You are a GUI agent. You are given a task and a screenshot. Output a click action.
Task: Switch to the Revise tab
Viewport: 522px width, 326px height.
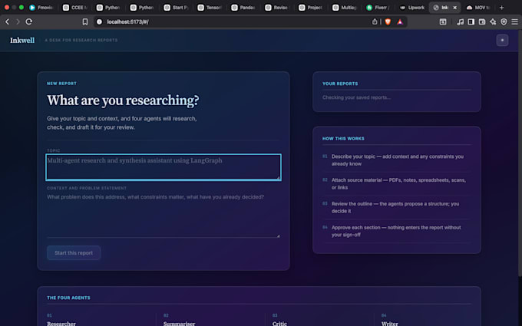pos(277,8)
